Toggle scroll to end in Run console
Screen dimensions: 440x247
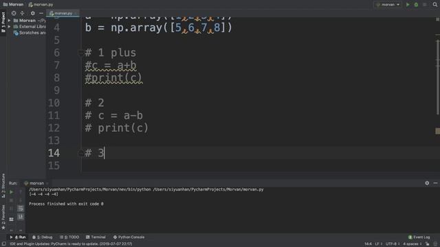click(21, 217)
